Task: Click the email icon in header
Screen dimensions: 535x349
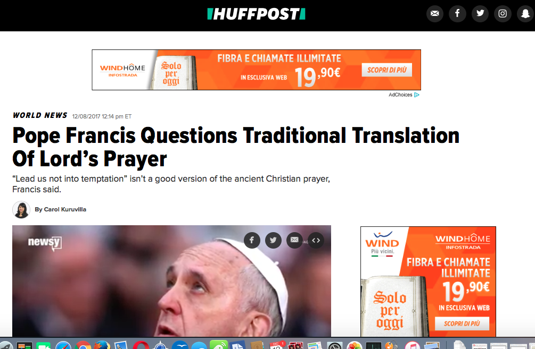Action: point(435,14)
